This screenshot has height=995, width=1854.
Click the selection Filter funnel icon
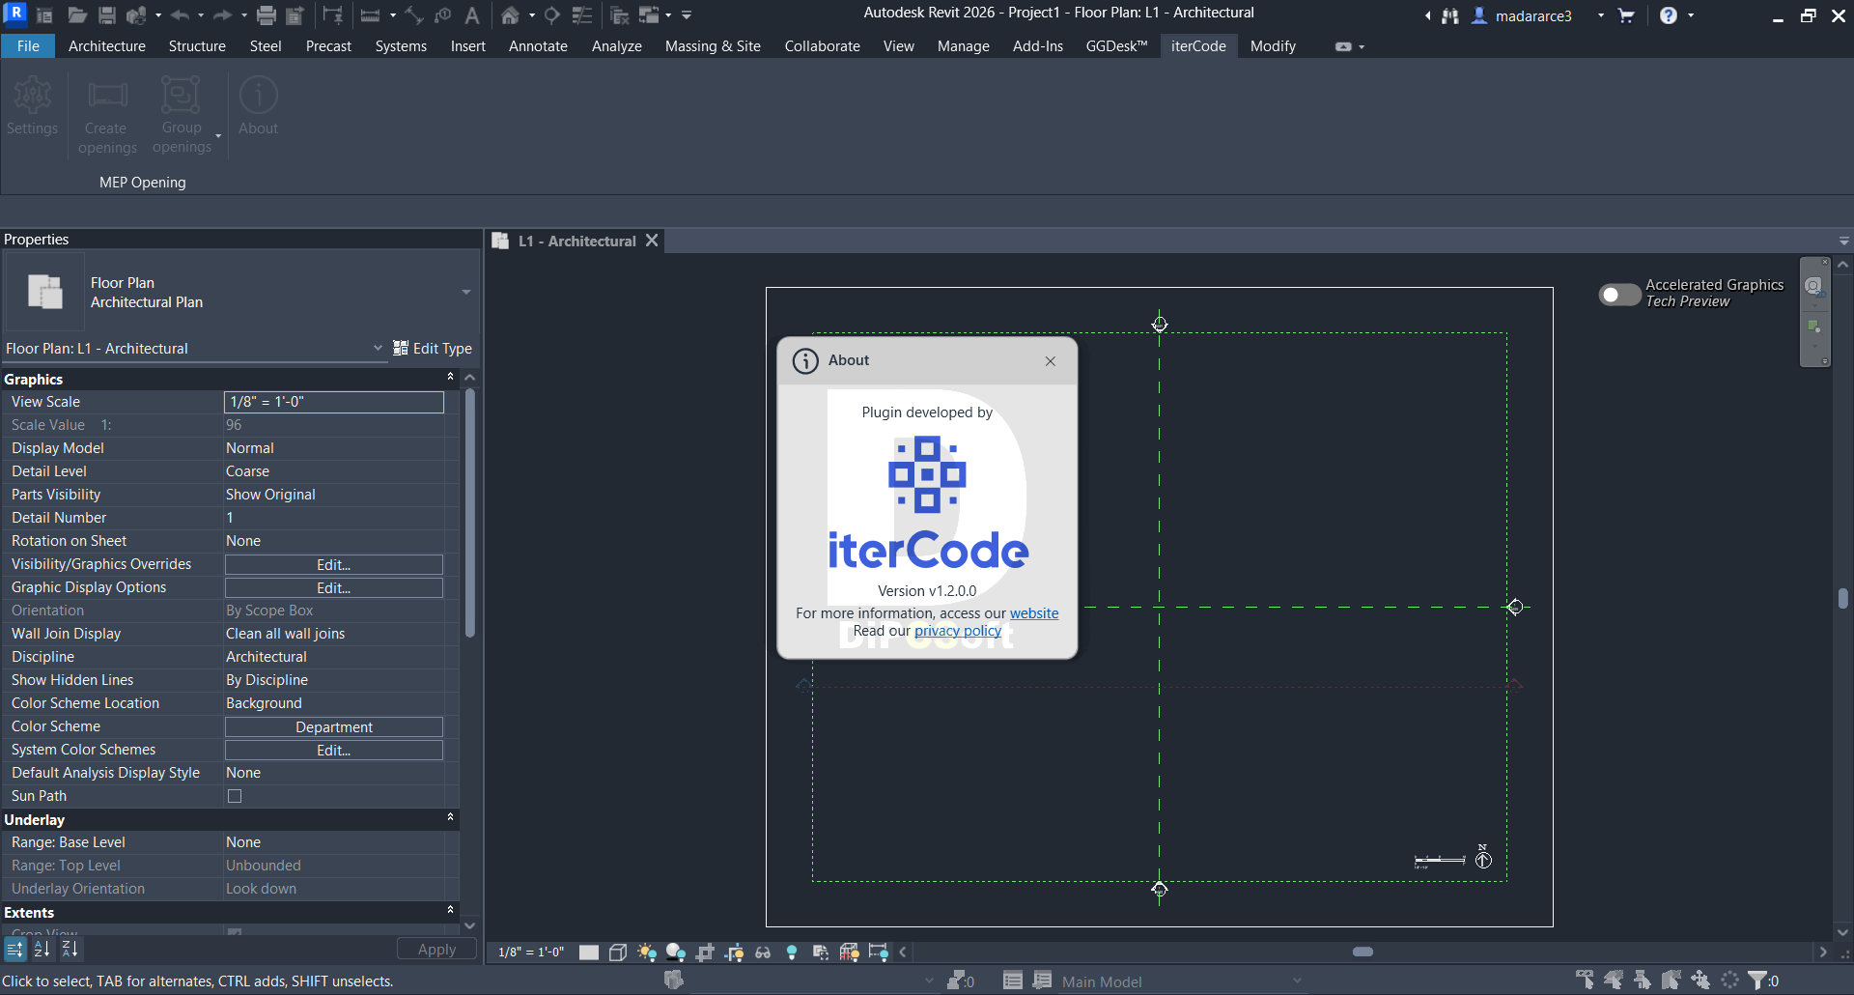click(1758, 981)
